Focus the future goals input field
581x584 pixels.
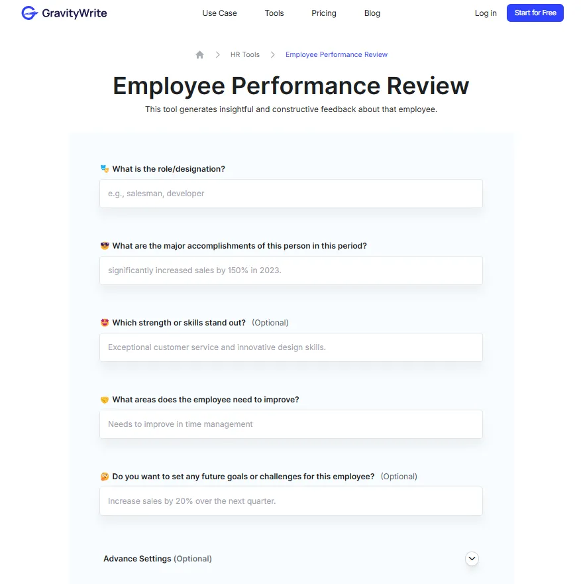click(291, 501)
